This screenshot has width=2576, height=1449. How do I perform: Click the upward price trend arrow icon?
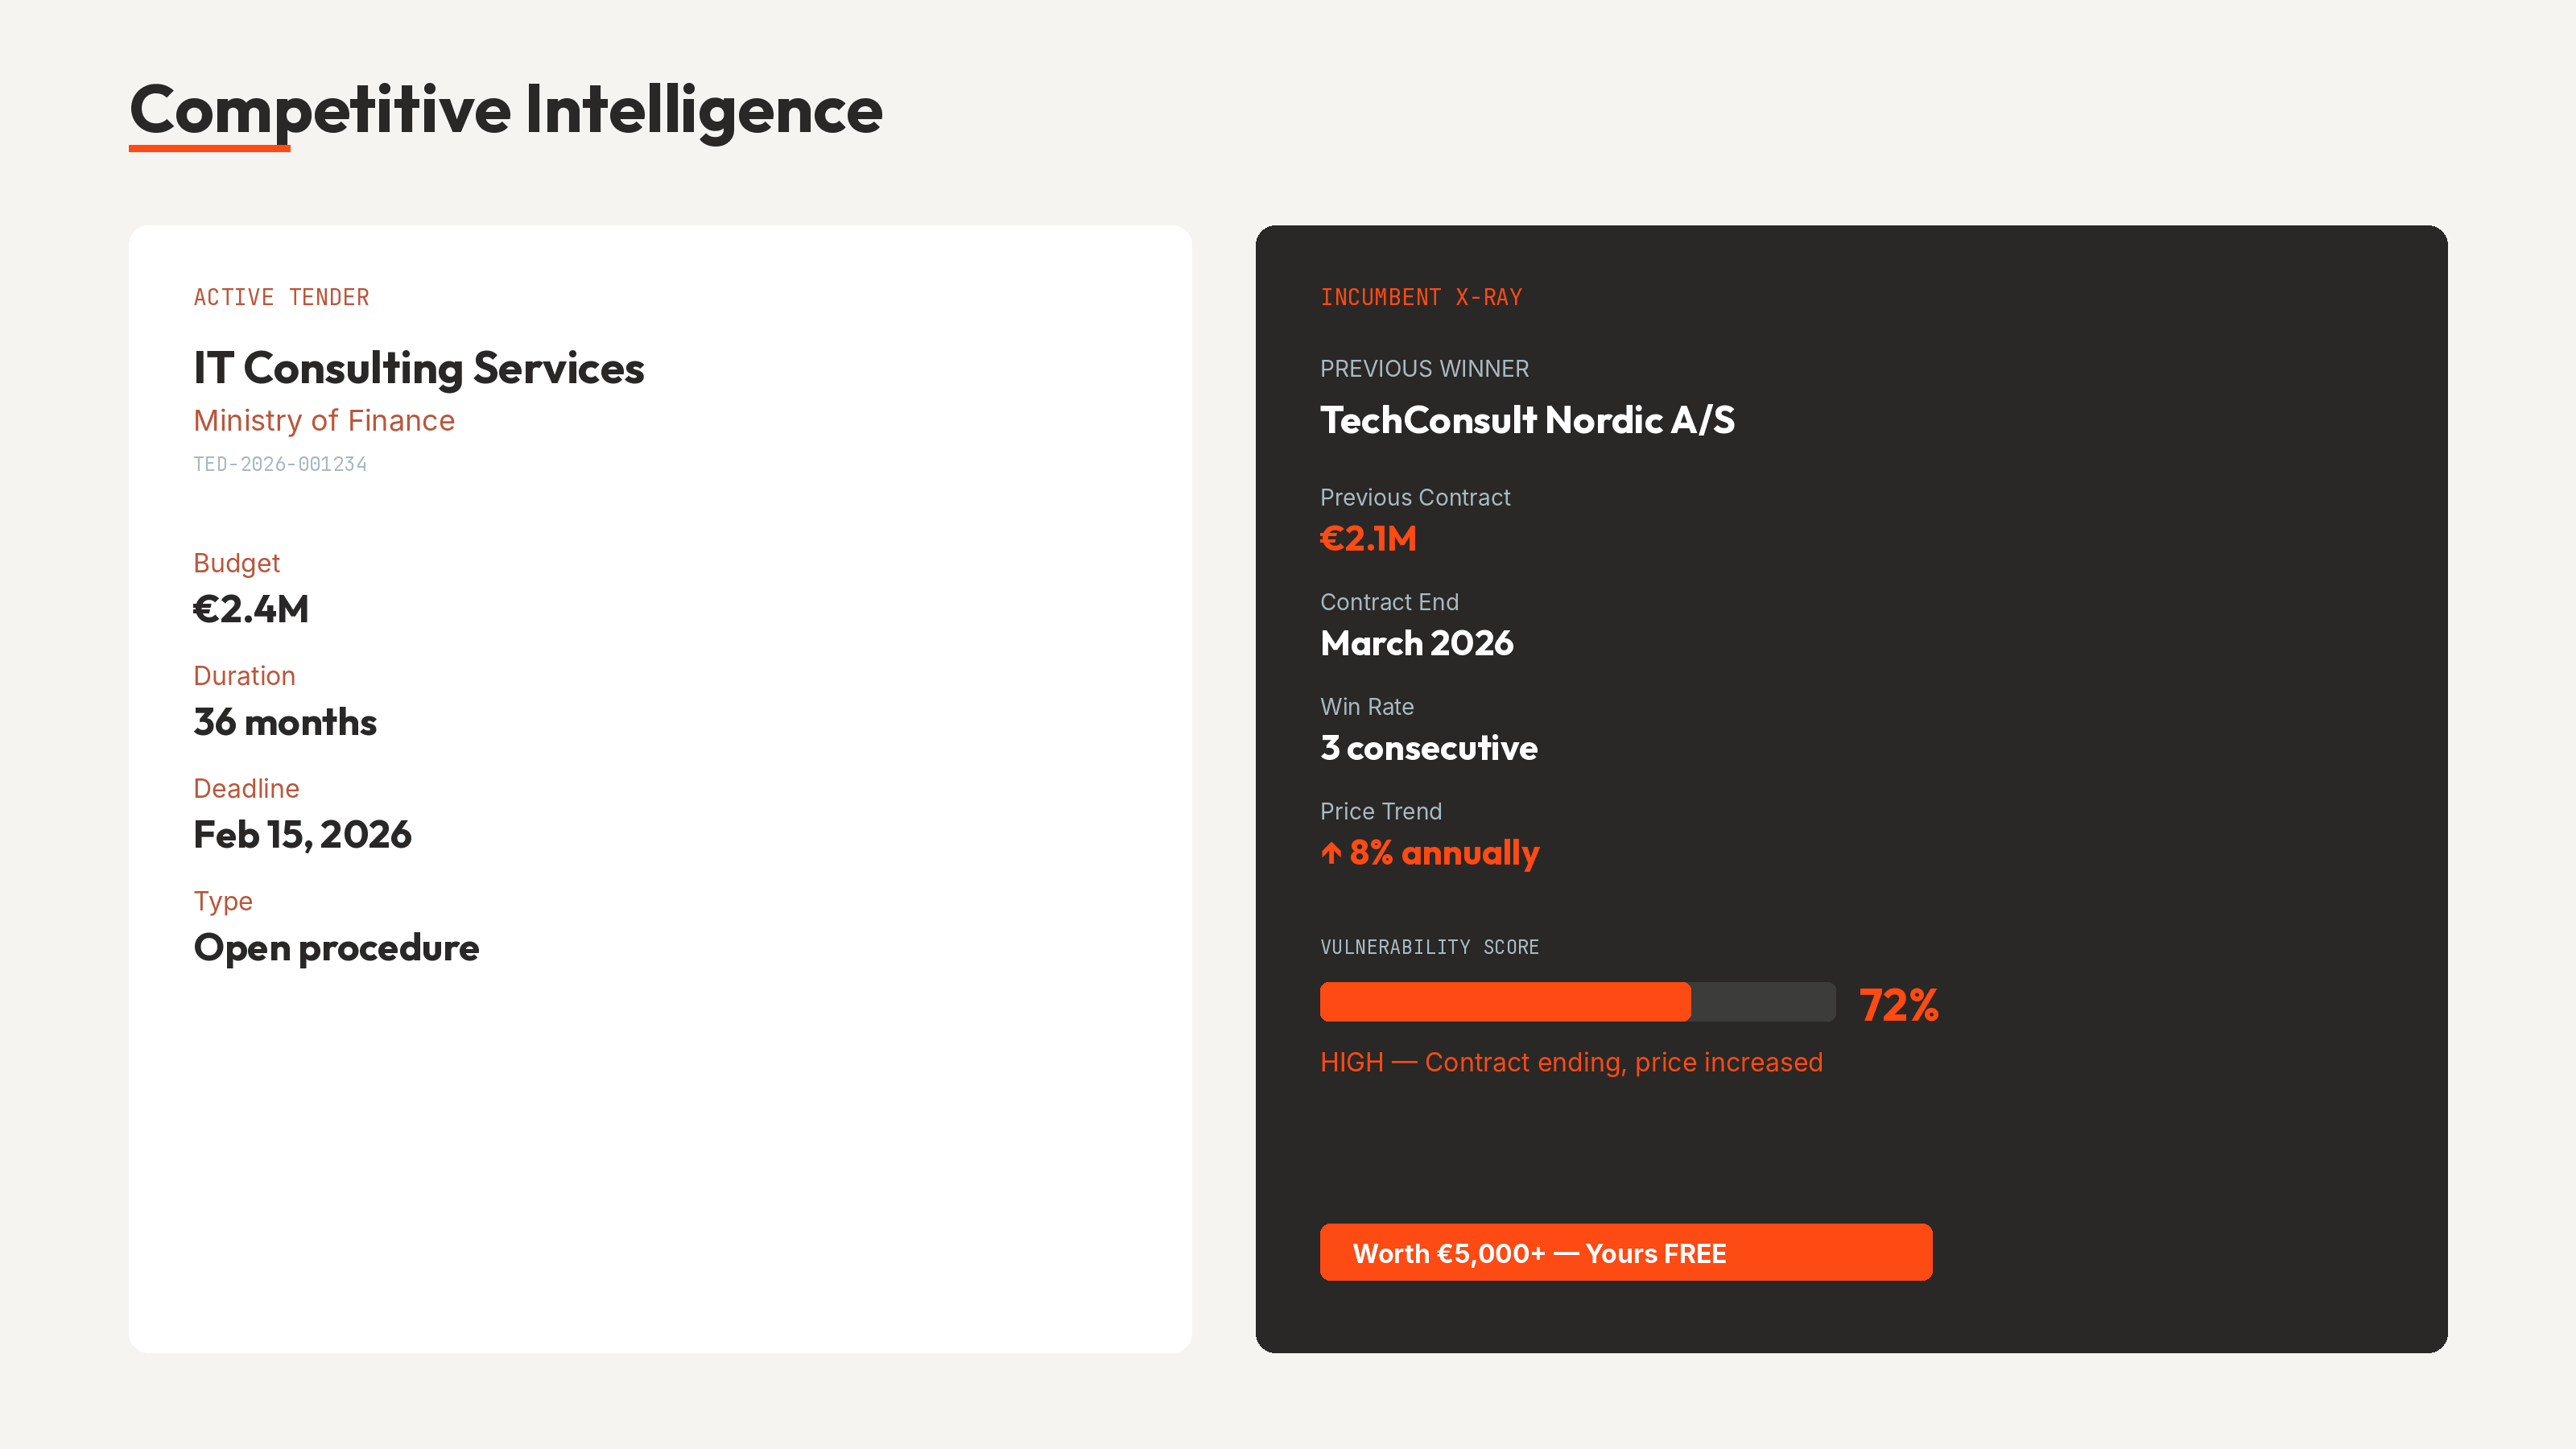click(x=1331, y=853)
